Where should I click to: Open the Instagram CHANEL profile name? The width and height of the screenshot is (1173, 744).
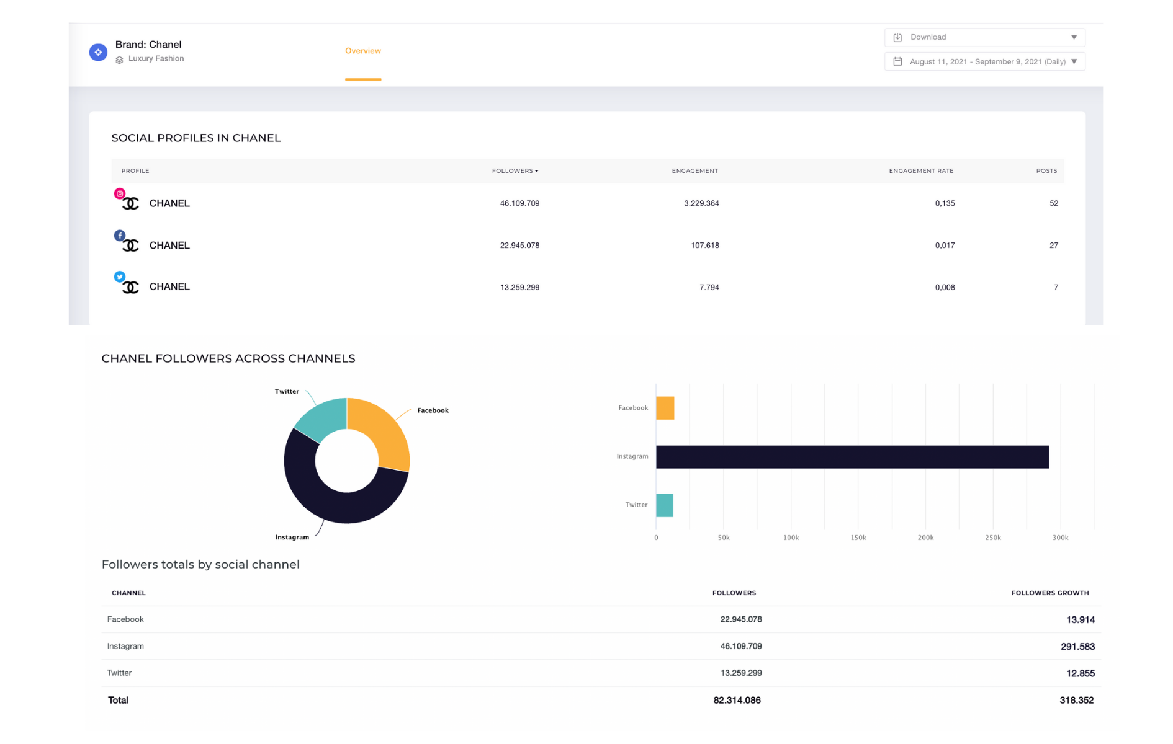pos(169,203)
